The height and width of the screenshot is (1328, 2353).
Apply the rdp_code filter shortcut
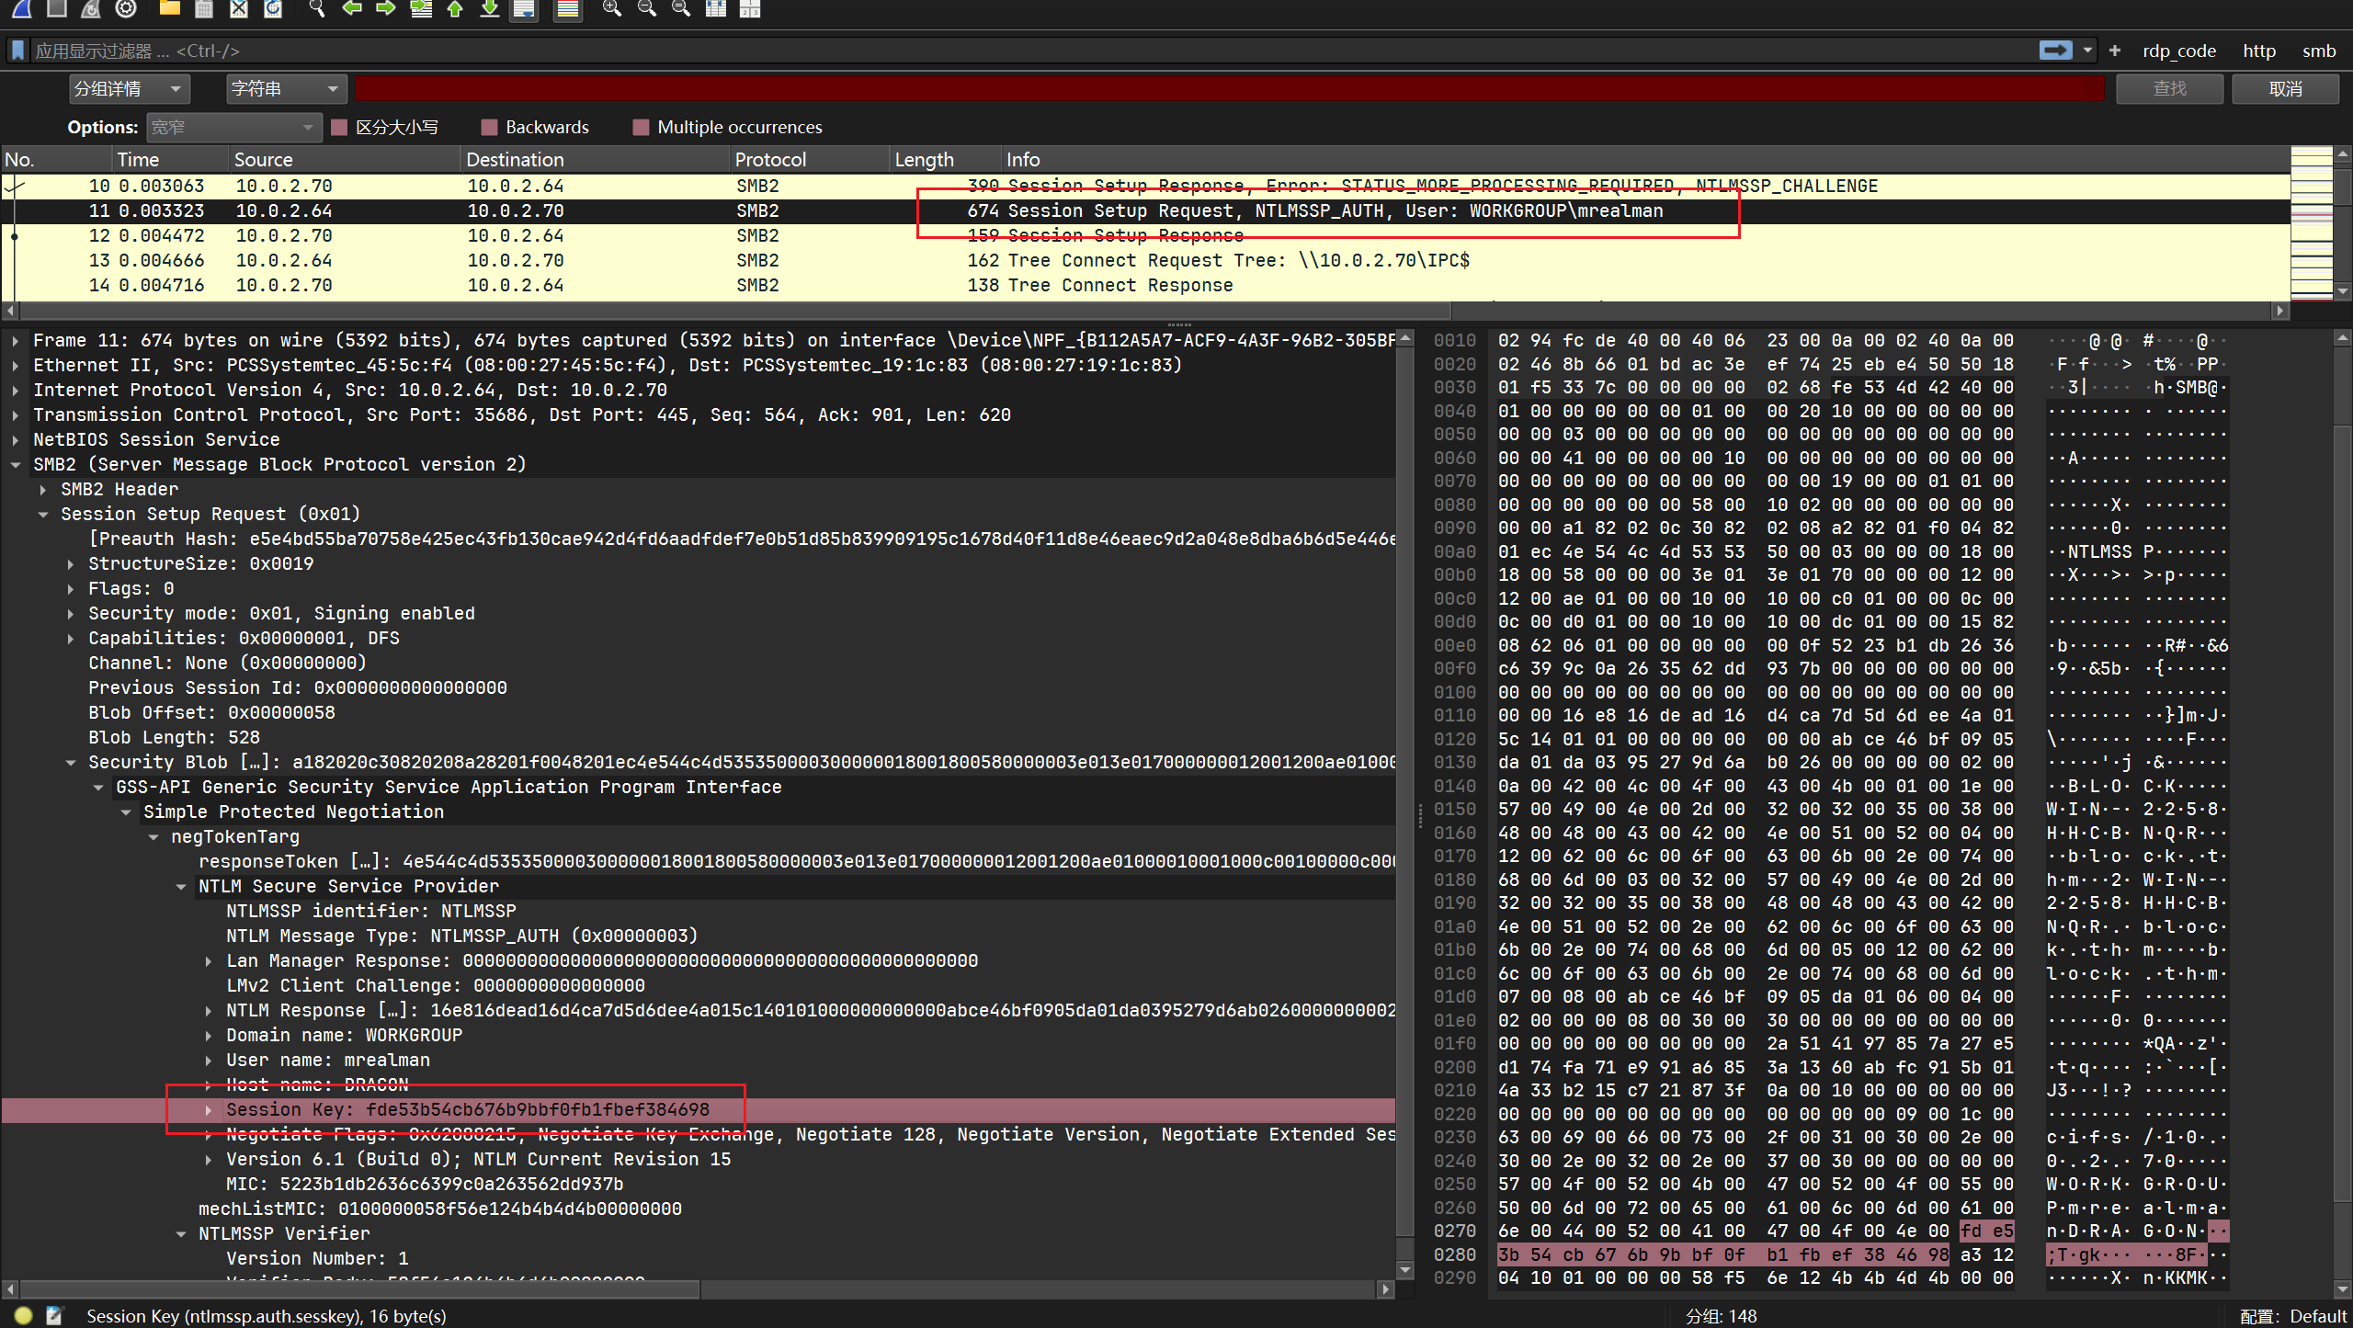point(2178,51)
